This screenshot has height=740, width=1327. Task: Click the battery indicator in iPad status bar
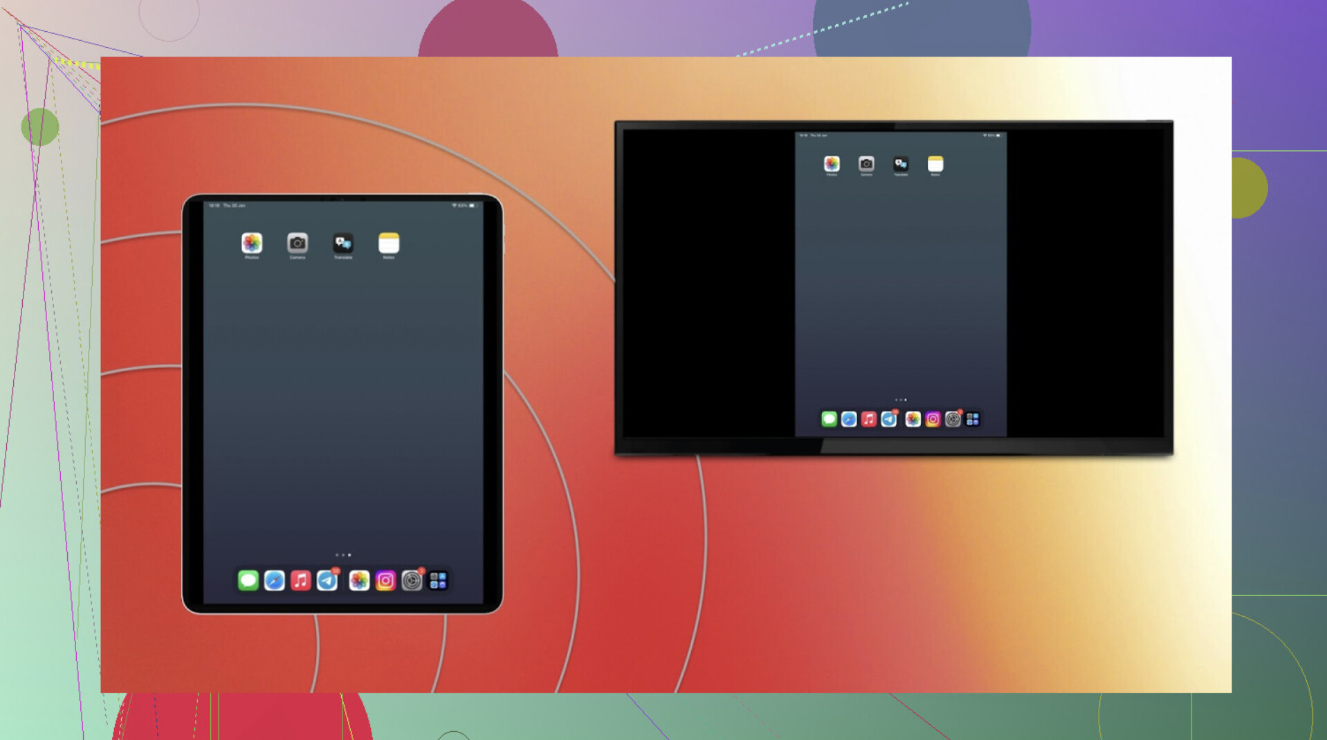tap(473, 205)
